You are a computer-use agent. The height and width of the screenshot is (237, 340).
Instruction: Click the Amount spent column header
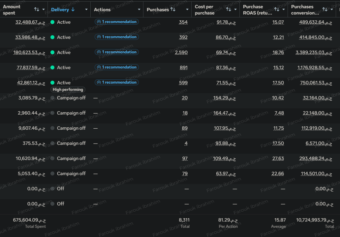pyautogui.click(x=12, y=10)
